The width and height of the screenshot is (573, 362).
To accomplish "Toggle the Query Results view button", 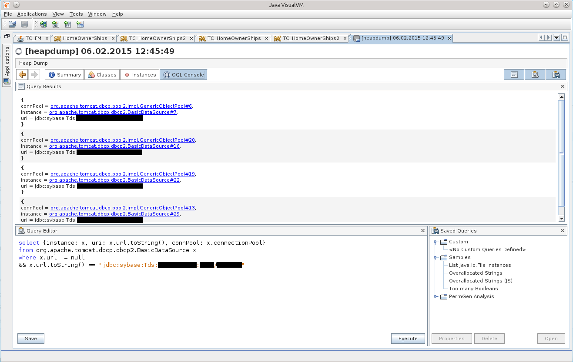I will [x=514, y=75].
